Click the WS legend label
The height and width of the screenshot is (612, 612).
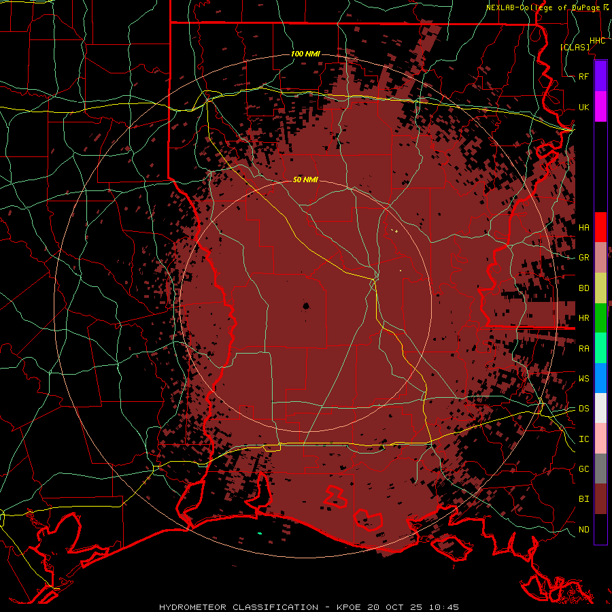pyautogui.click(x=584, y=378)
